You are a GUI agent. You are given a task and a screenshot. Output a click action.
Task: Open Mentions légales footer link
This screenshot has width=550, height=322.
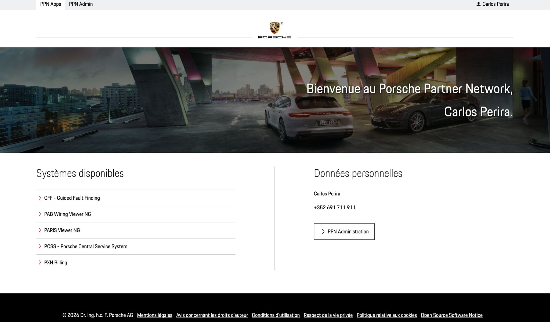point(155,315)
